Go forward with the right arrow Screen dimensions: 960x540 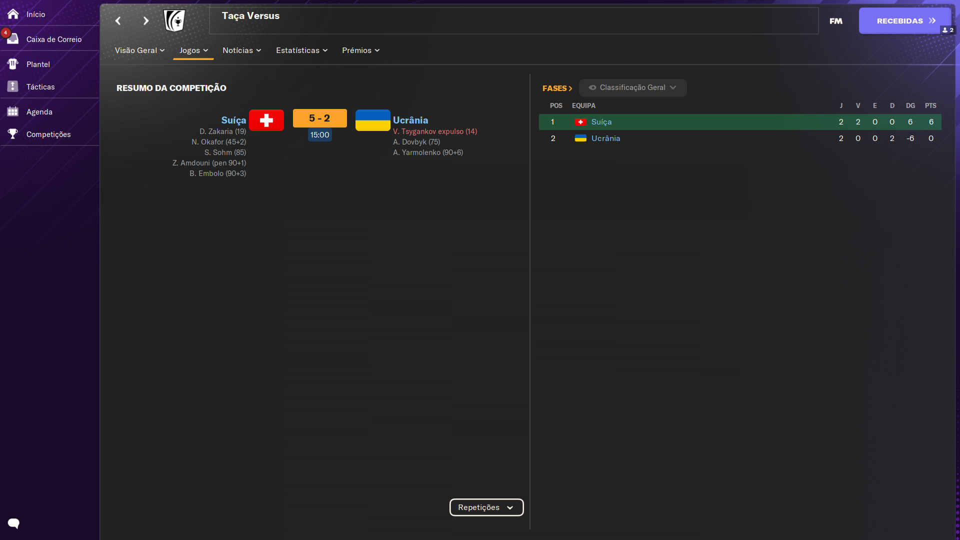click(x=145, y=20)
